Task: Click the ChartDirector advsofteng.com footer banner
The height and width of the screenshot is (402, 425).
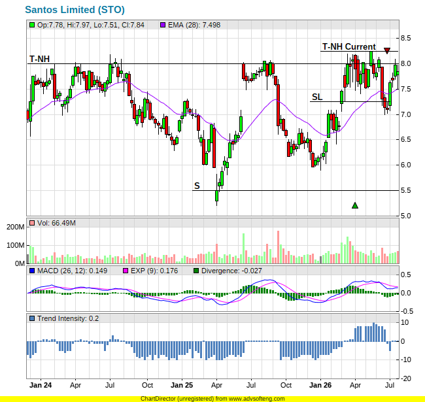Action: click(212, 399)
